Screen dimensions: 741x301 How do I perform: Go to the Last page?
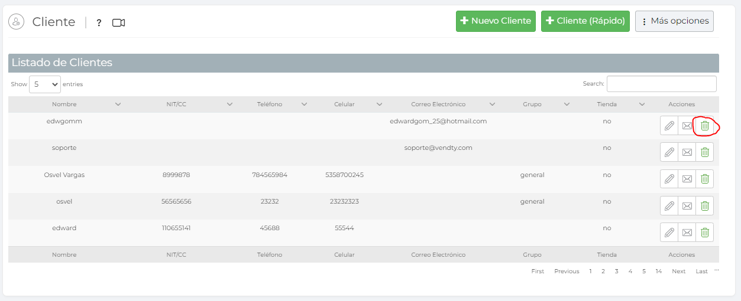(701, 271)
